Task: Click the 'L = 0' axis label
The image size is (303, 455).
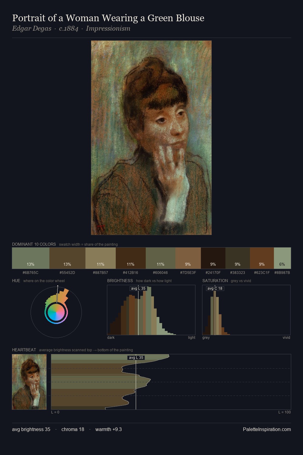Action: point(55,412)
